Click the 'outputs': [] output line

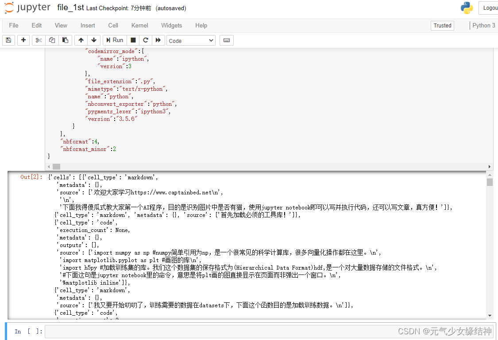78,245
